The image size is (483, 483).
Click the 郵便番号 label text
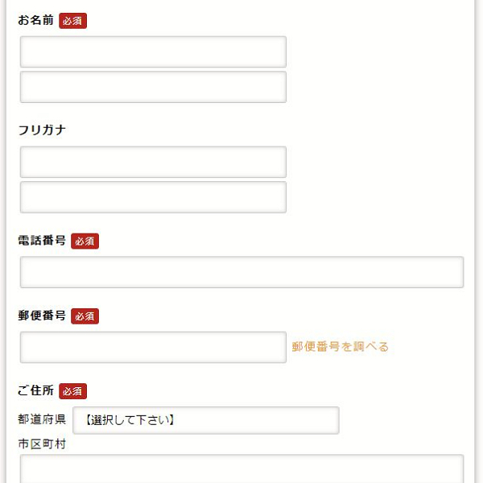pyautogui.click(x=42, y=316)
